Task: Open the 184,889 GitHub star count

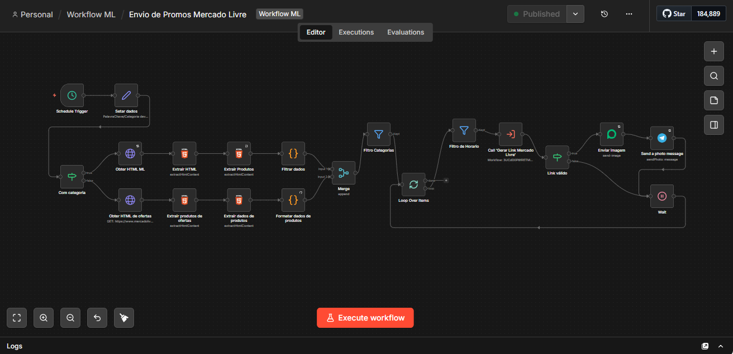Action: (x=708, y=14)
